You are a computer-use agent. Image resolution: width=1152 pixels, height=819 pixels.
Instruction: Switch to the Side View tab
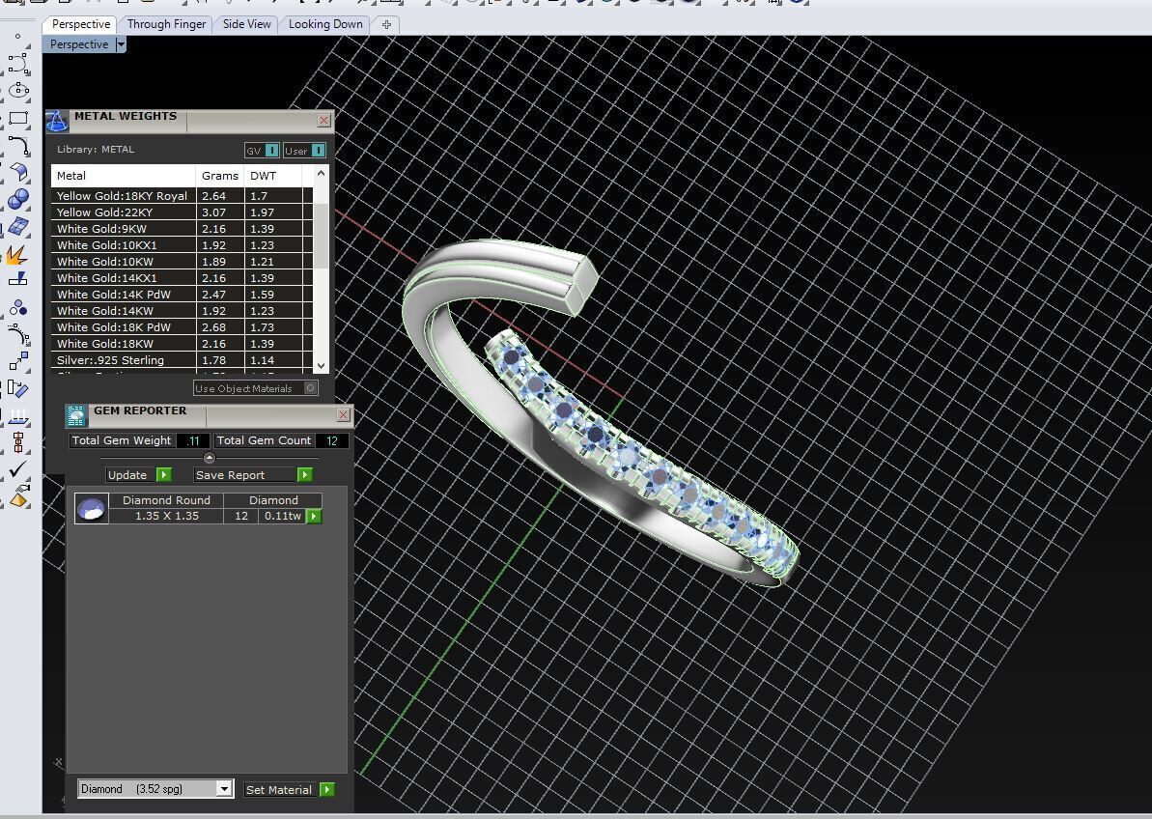[x=247, y=24]
